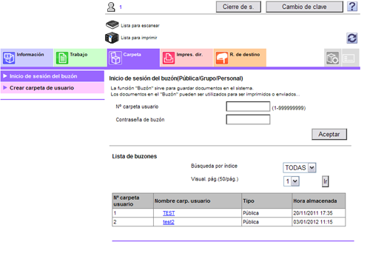The height and width of the screenshot is (276, 370).
Task: Open Crear carpeta de usuario menu item
Action: (x=53, y=88)
